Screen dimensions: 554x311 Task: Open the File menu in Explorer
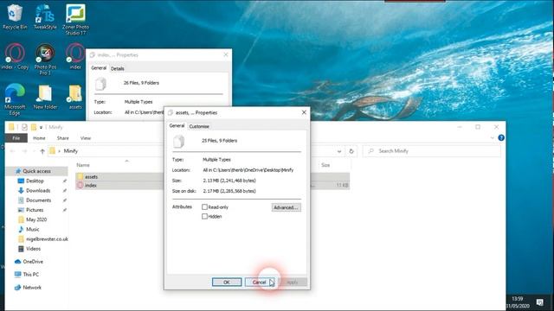(x=16, y=138)
